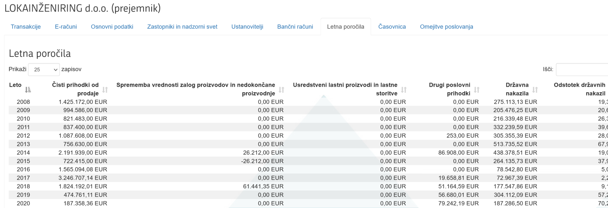608x208 pixels.
Task: Open the Transakcije tab
Action: pyautogui.click(x=26, y=27)
